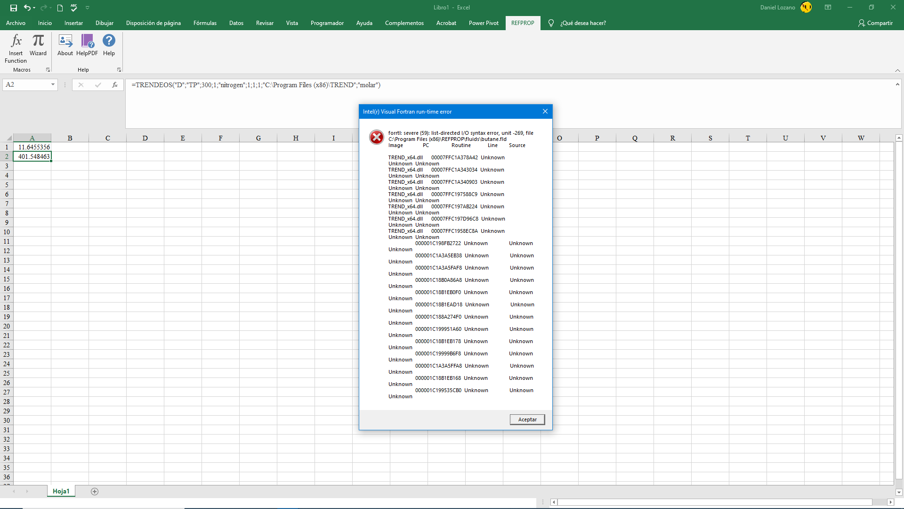Click the Undo arrow in toolbar
Screen dimensions: 904x509
point(27,8)
